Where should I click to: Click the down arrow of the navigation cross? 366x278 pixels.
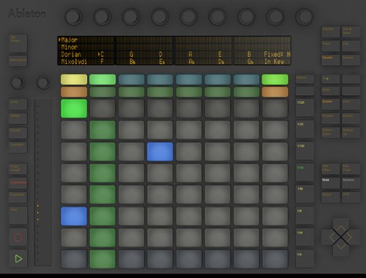[340, 248]
